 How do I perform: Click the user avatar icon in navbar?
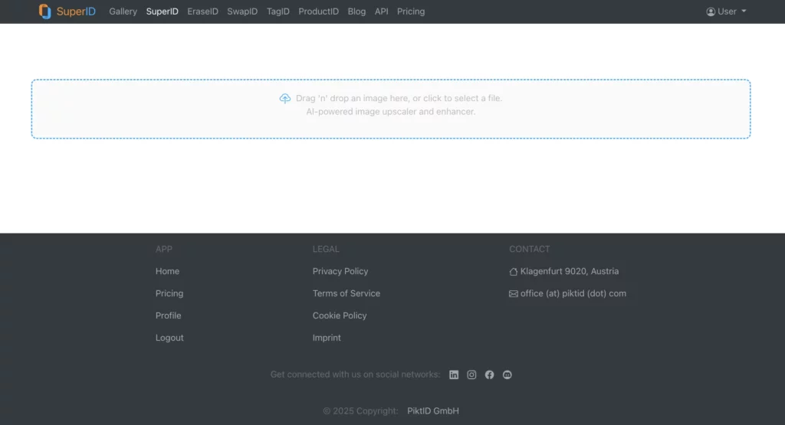coord(711,11)
